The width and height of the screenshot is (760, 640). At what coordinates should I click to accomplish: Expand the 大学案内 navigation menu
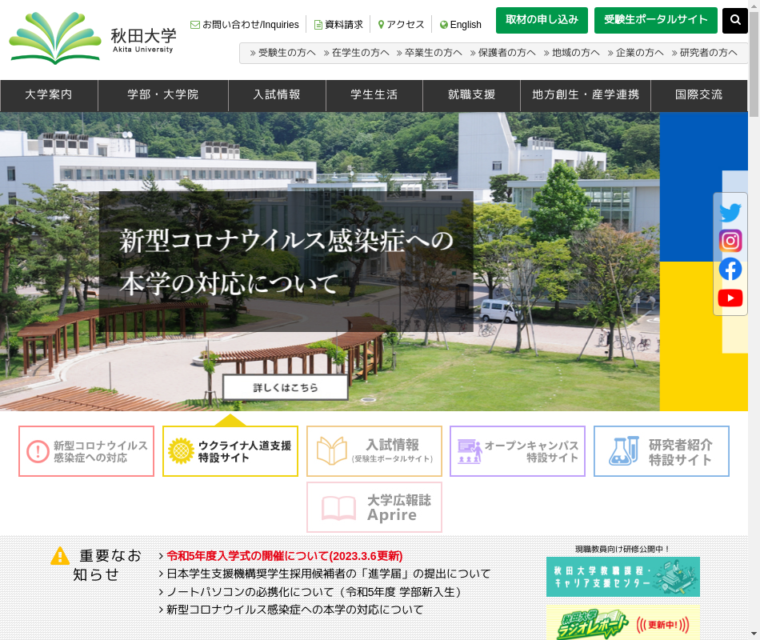pyautogui.click(x=49, y=95)
